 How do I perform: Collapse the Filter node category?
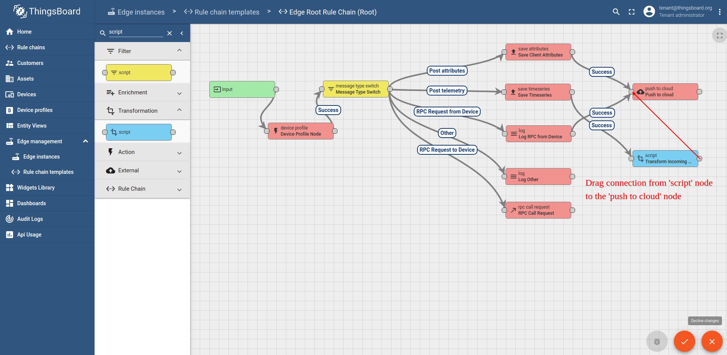click(x=142, y=51)
